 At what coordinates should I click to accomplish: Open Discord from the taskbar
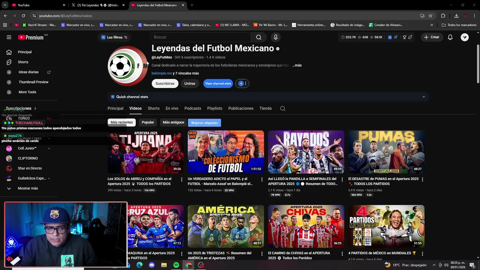[x=151, y=265]
